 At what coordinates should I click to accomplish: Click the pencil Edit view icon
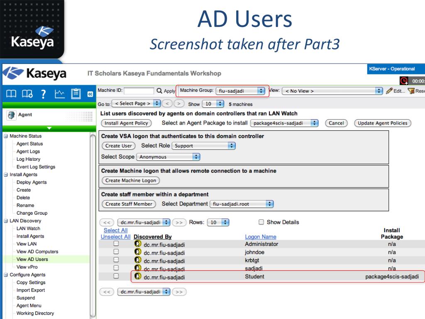pyautogui.click(x=389, y=91)
